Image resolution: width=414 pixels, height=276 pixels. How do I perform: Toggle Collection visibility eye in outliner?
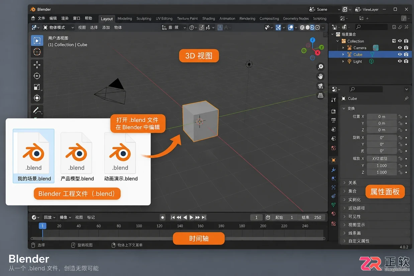click(x=400, y=41)
